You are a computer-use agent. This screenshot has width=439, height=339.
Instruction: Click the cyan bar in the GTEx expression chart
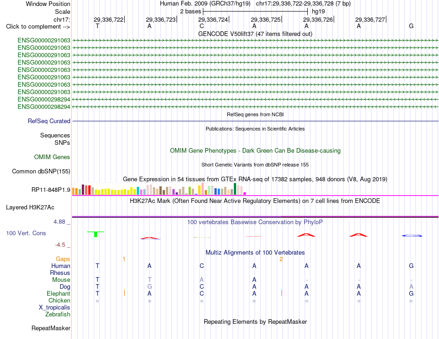pyautogui.click(x=138, y=191)
